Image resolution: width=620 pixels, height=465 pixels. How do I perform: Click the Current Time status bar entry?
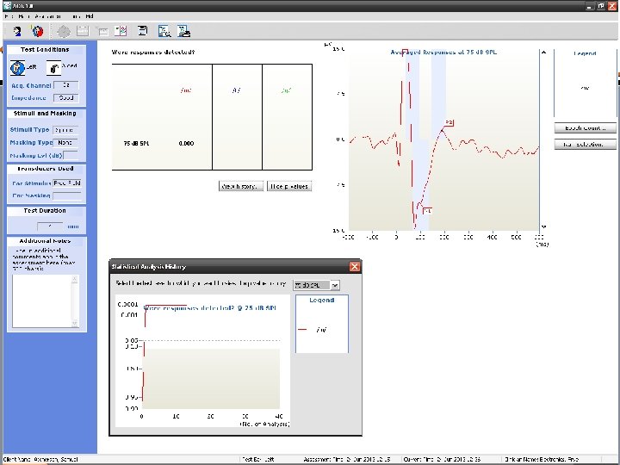pyautogui.click(x=443, y=460)
